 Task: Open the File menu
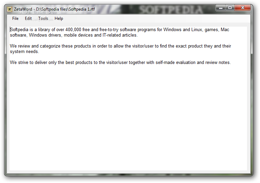tap(15, 18)
